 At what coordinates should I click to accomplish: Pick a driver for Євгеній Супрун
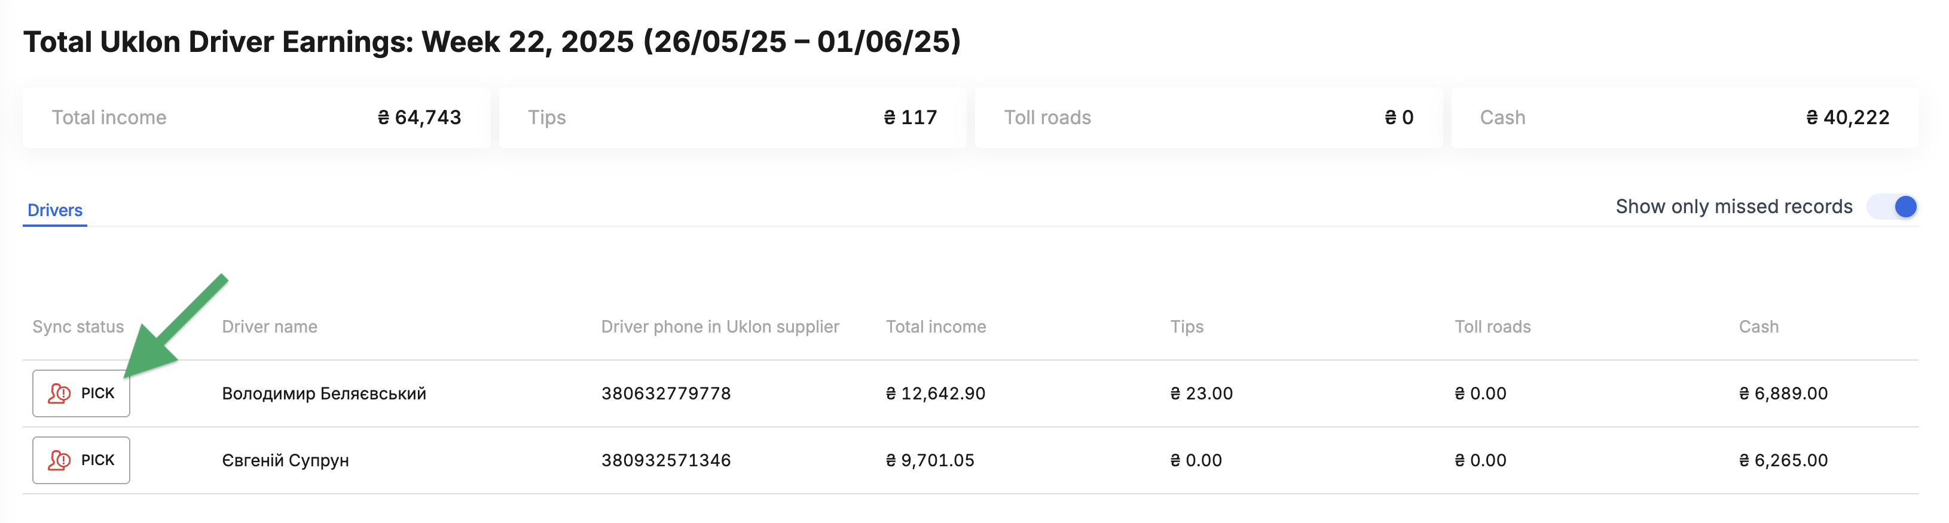(81, 460)
